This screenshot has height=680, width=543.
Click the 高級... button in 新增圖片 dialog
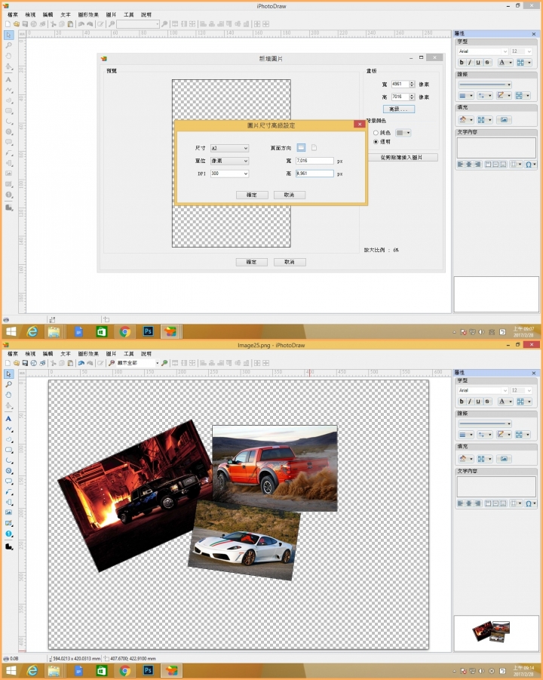coord(399,109)
